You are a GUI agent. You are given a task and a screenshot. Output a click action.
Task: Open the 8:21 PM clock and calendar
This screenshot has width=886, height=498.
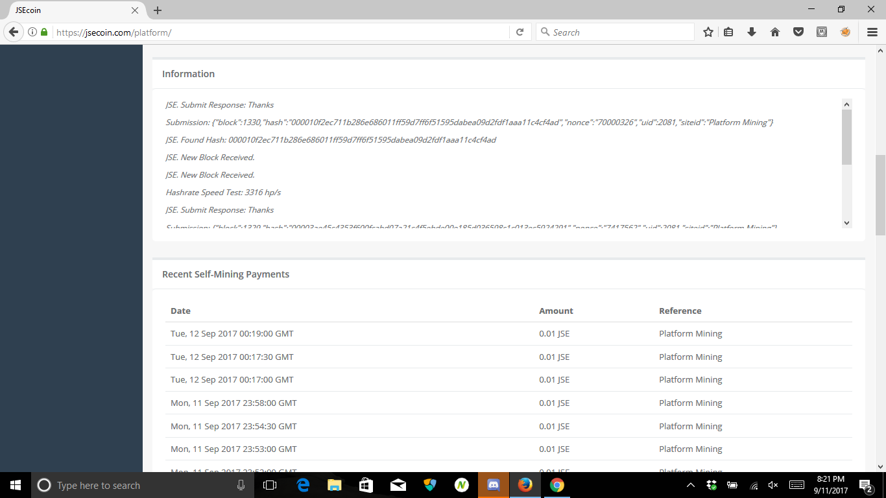(831, 485)
